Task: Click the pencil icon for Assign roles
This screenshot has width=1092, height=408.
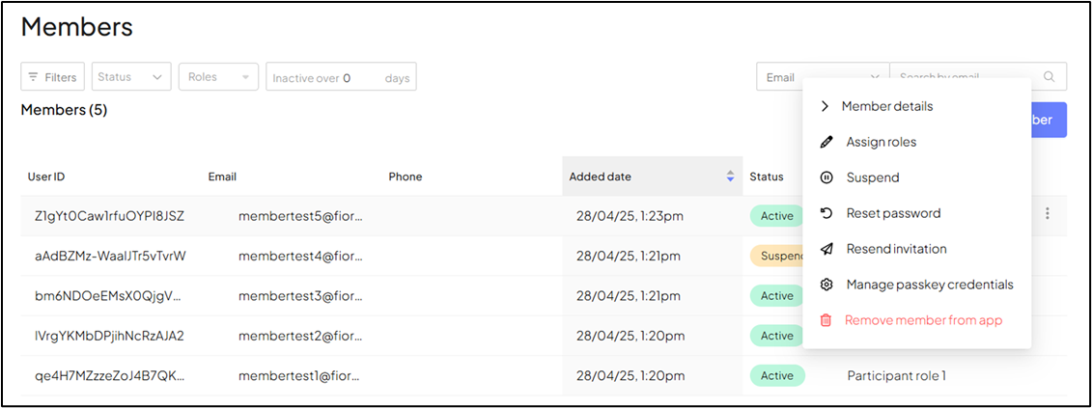Action: (826, 142)
